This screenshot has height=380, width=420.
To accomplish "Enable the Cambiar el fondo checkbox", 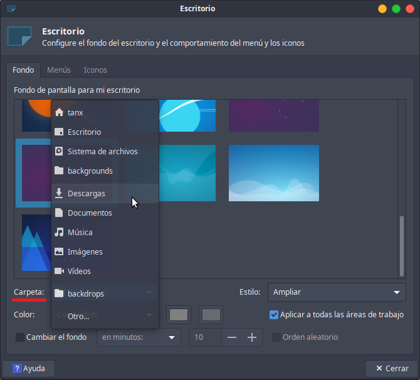I will pos(20,337).
